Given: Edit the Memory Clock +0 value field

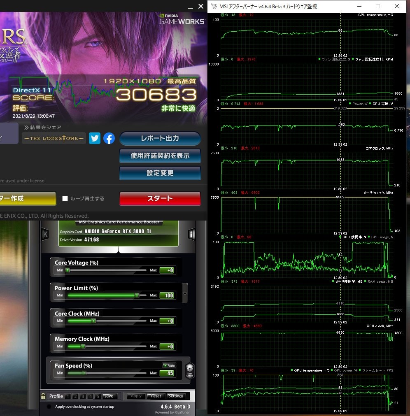Looking at the screenshot, I should (167, 346).
